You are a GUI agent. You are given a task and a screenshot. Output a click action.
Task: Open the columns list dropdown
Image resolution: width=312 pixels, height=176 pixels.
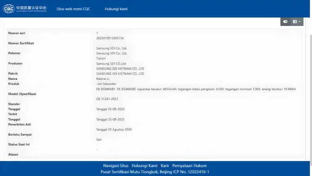point(297,21)
